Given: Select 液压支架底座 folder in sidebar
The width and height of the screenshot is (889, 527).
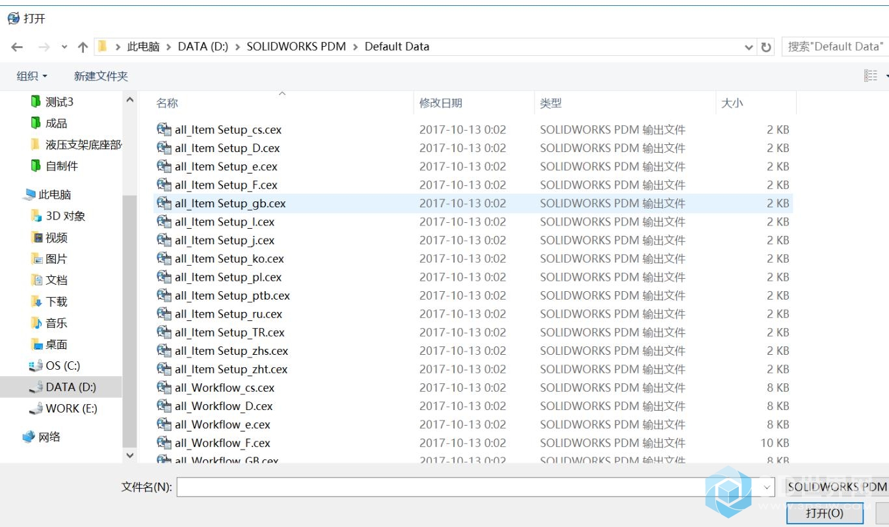Looking at the screenshot, I should point(83,145).
